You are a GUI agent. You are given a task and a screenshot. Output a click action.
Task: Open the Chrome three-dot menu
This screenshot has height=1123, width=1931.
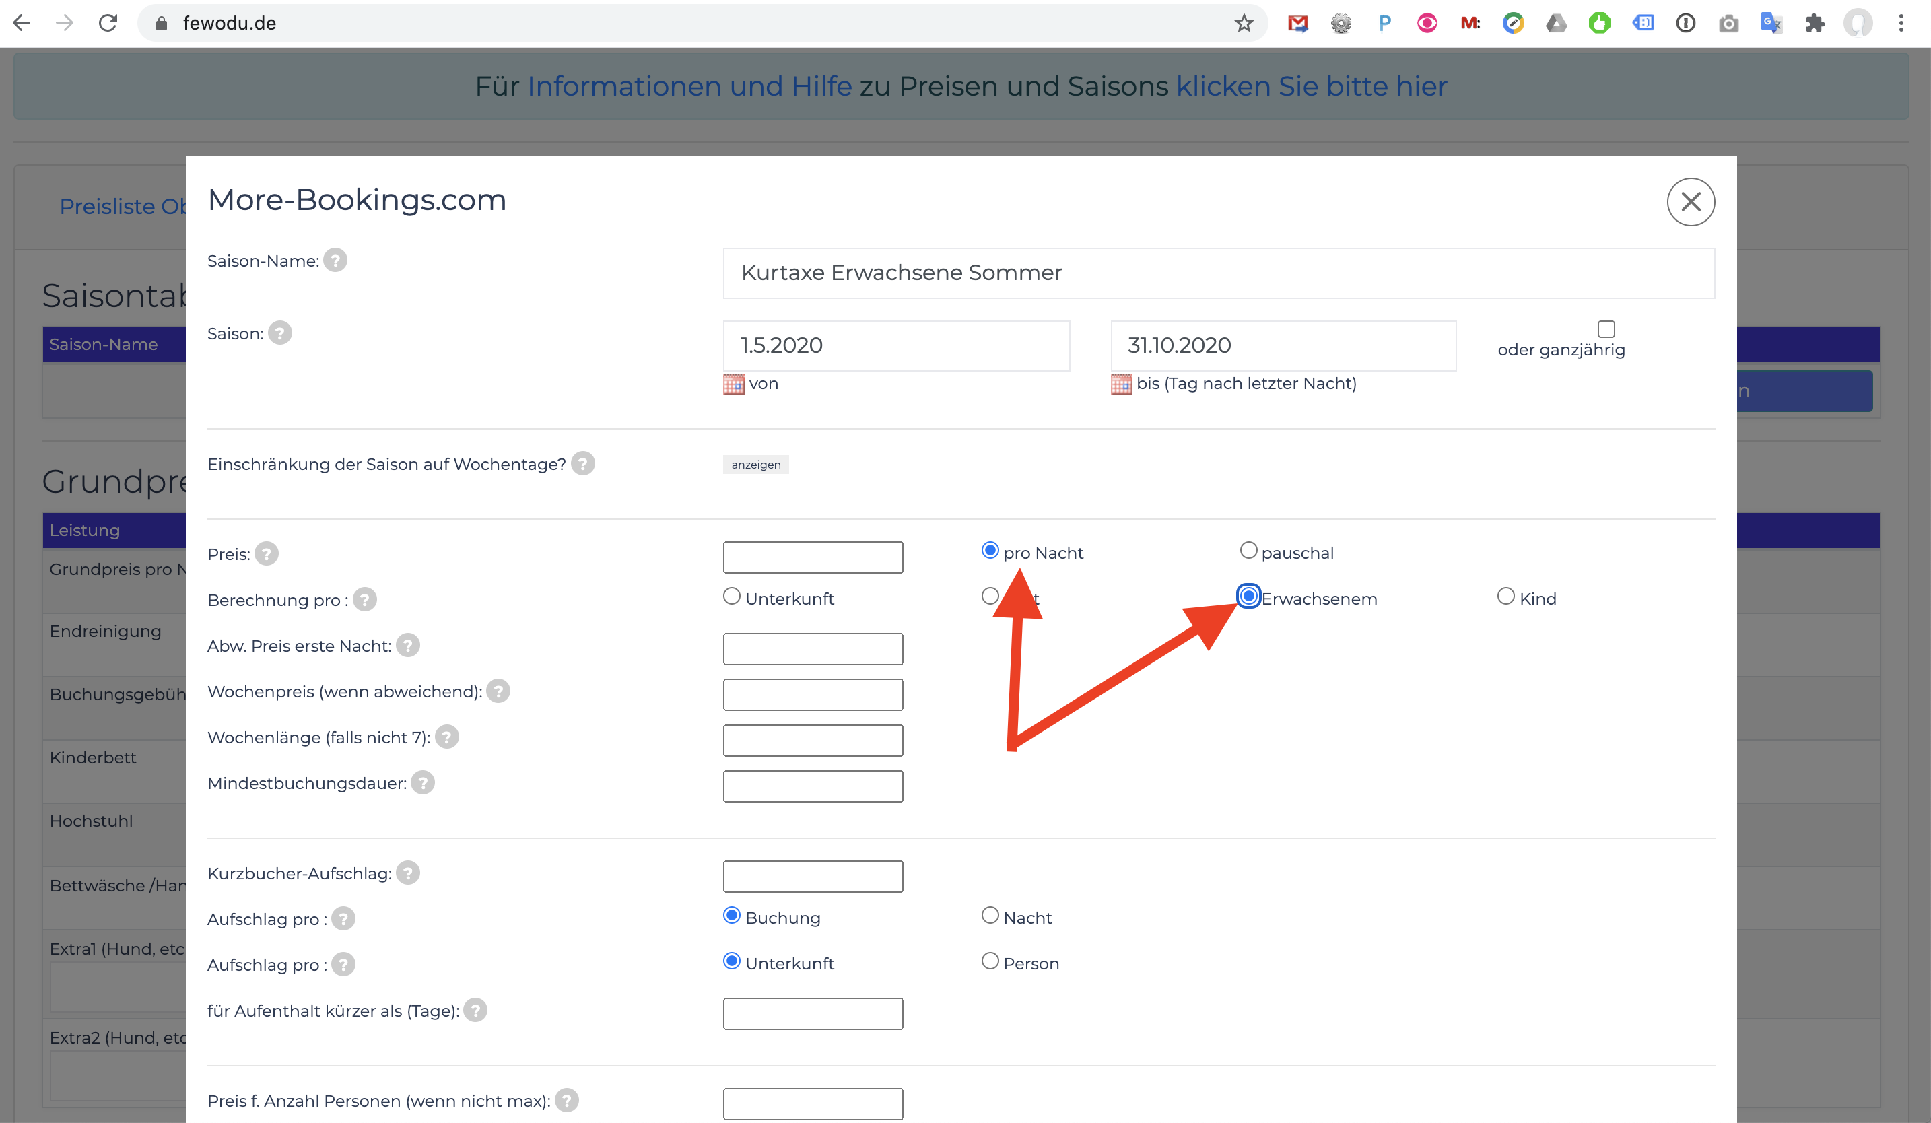[1901, 23]
